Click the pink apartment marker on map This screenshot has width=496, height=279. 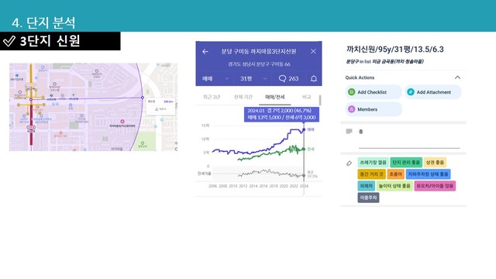pyautogui.click(x=122, y=121)
